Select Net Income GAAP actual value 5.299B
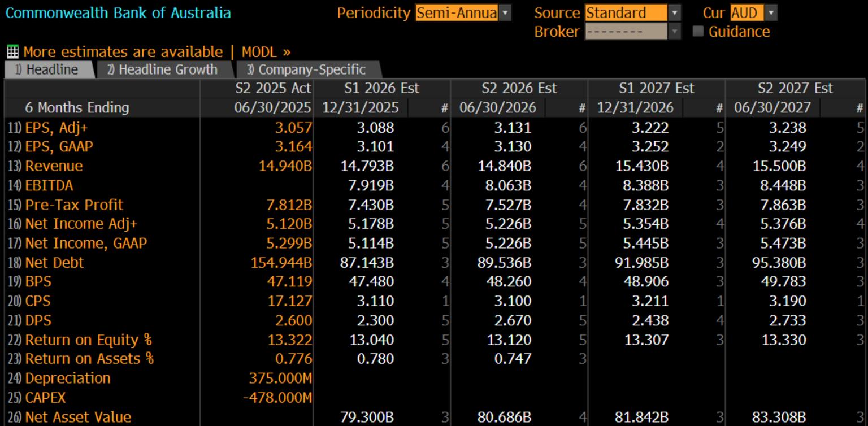Viewport: 868px width, 426px height. click(289, 243)
